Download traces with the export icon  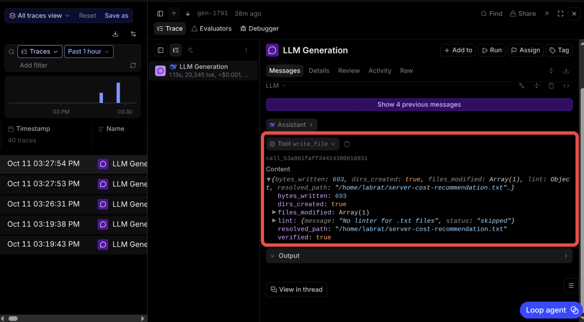click(115, 34)
